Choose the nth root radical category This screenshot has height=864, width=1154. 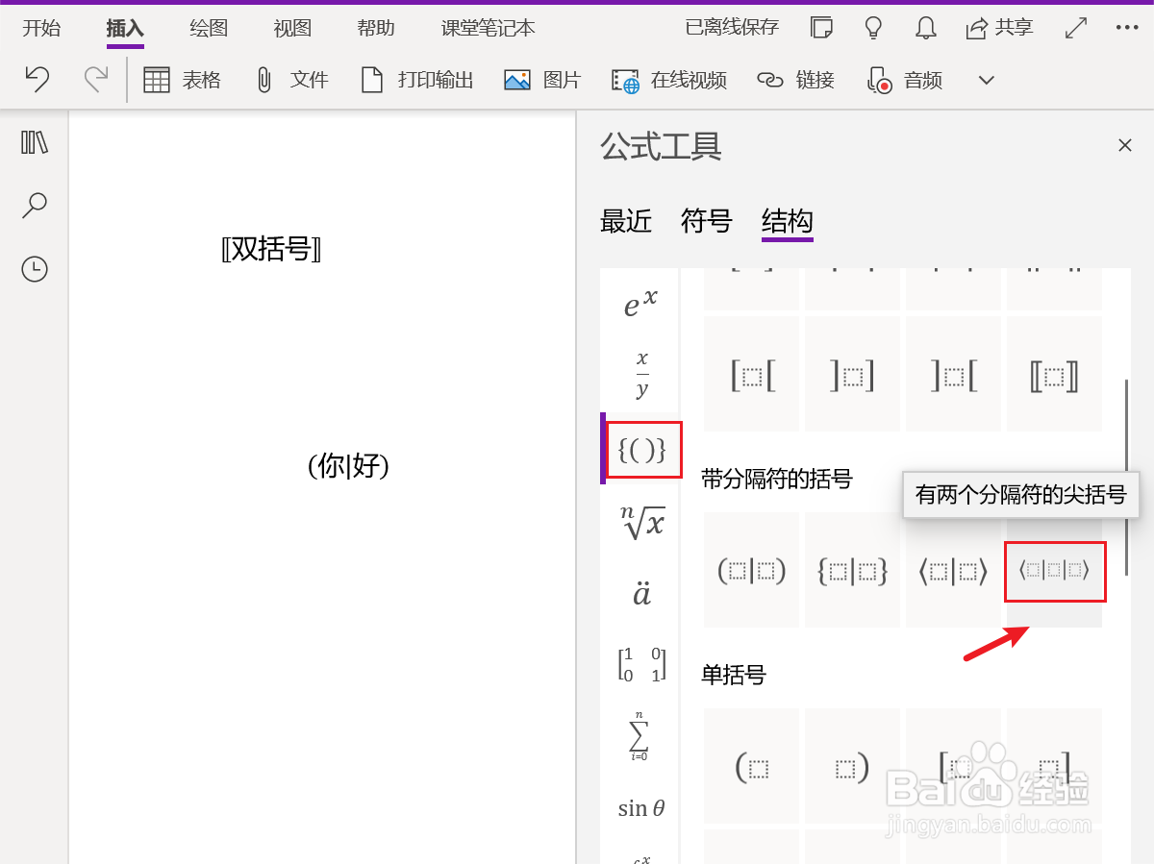pyautogui.click(x=641, y=522)
